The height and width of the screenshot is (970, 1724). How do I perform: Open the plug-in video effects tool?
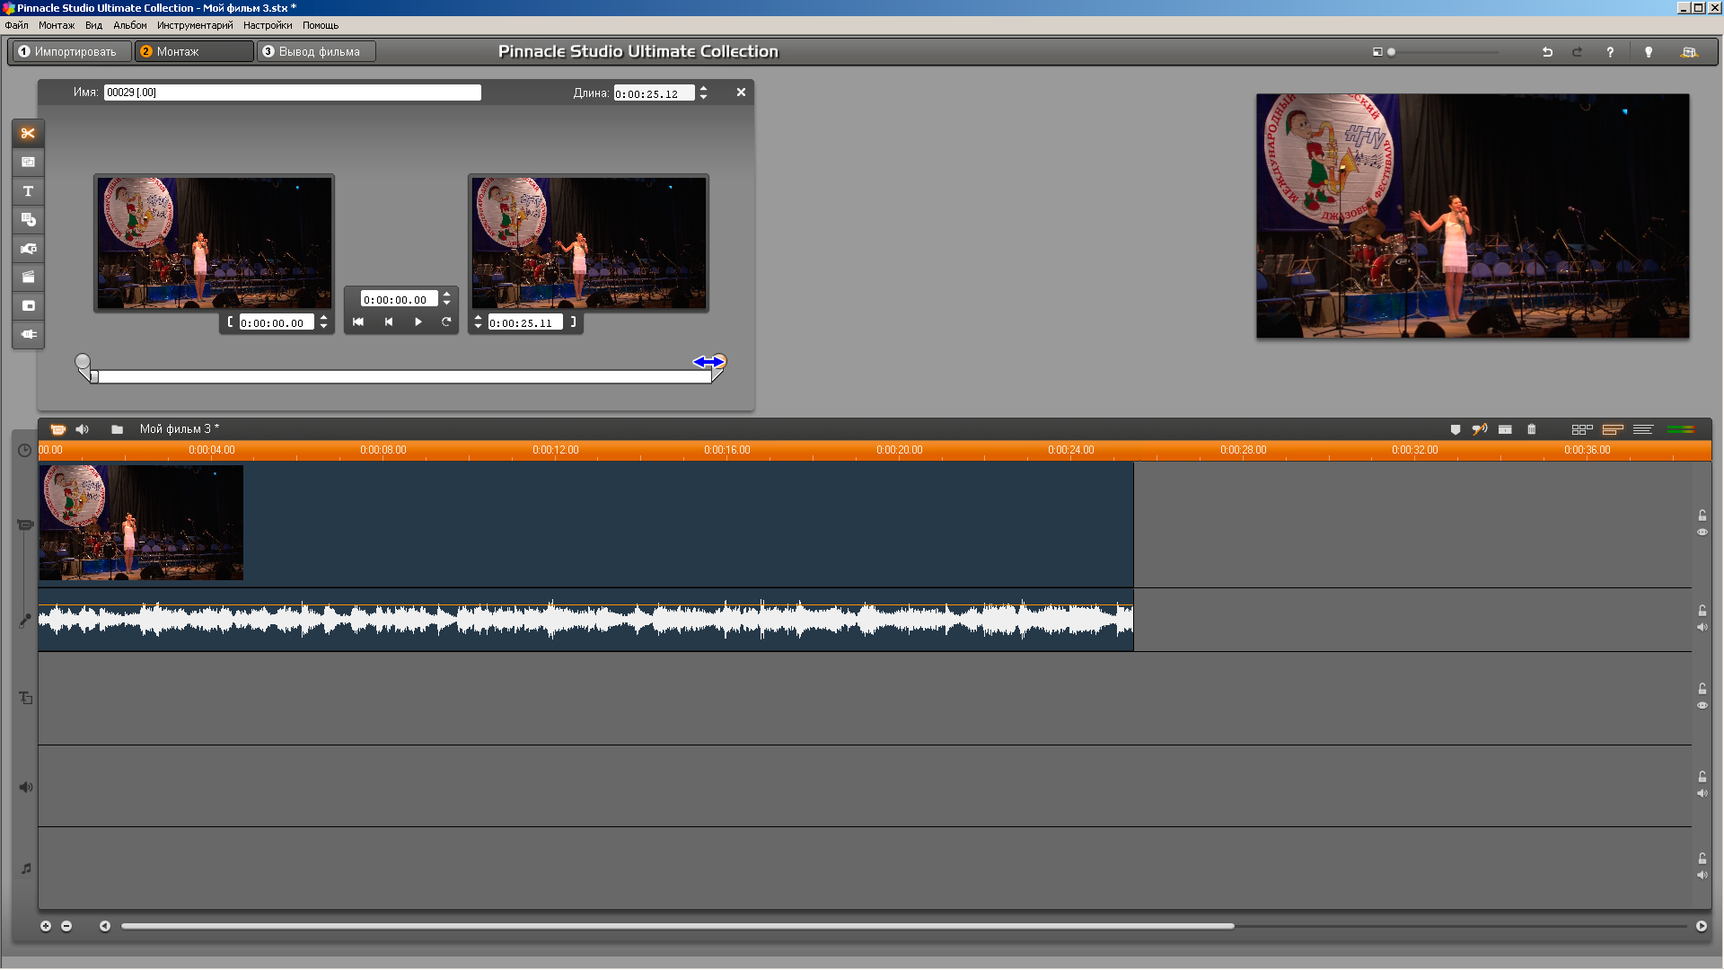pyautogui.click(x=28, y=334)
